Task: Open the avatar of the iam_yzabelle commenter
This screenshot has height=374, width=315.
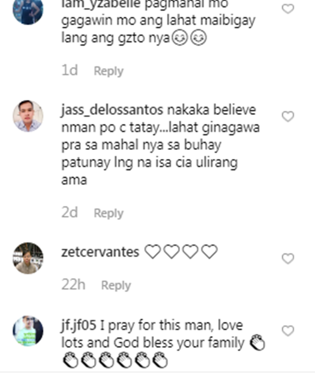Action: pos(28,11)
